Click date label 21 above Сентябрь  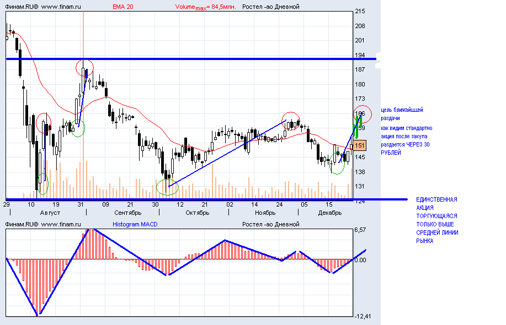click(x=130, y=204)
